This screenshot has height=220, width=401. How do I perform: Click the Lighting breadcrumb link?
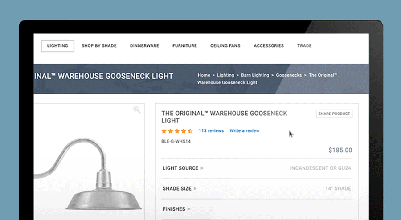(225, 75)
